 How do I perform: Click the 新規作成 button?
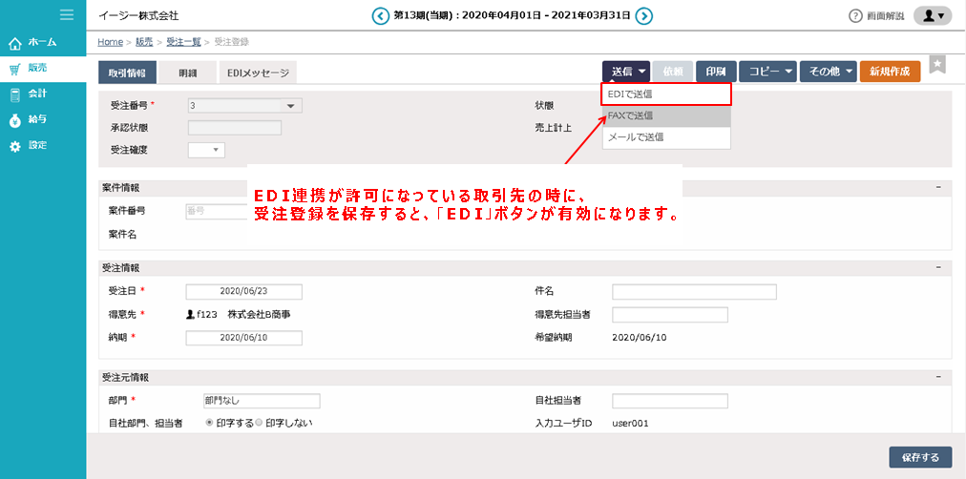[x=890, y=72]
